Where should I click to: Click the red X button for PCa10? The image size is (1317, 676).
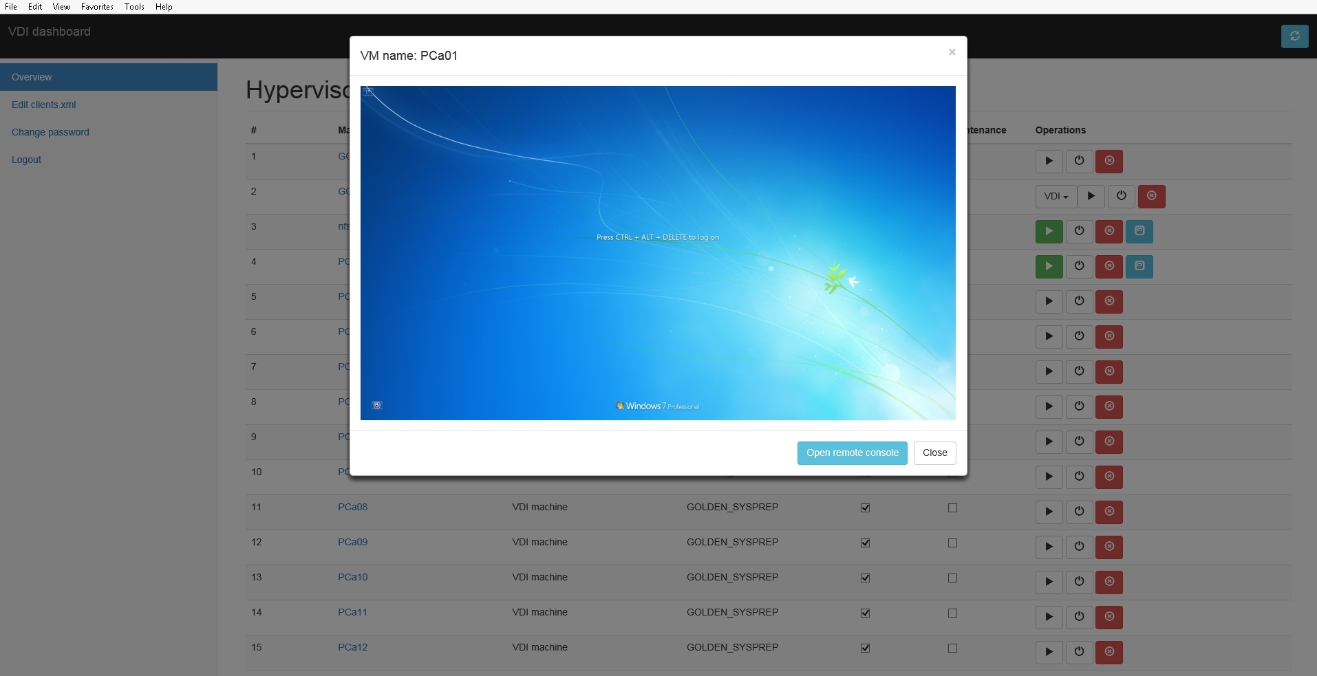click(1109, 582)
